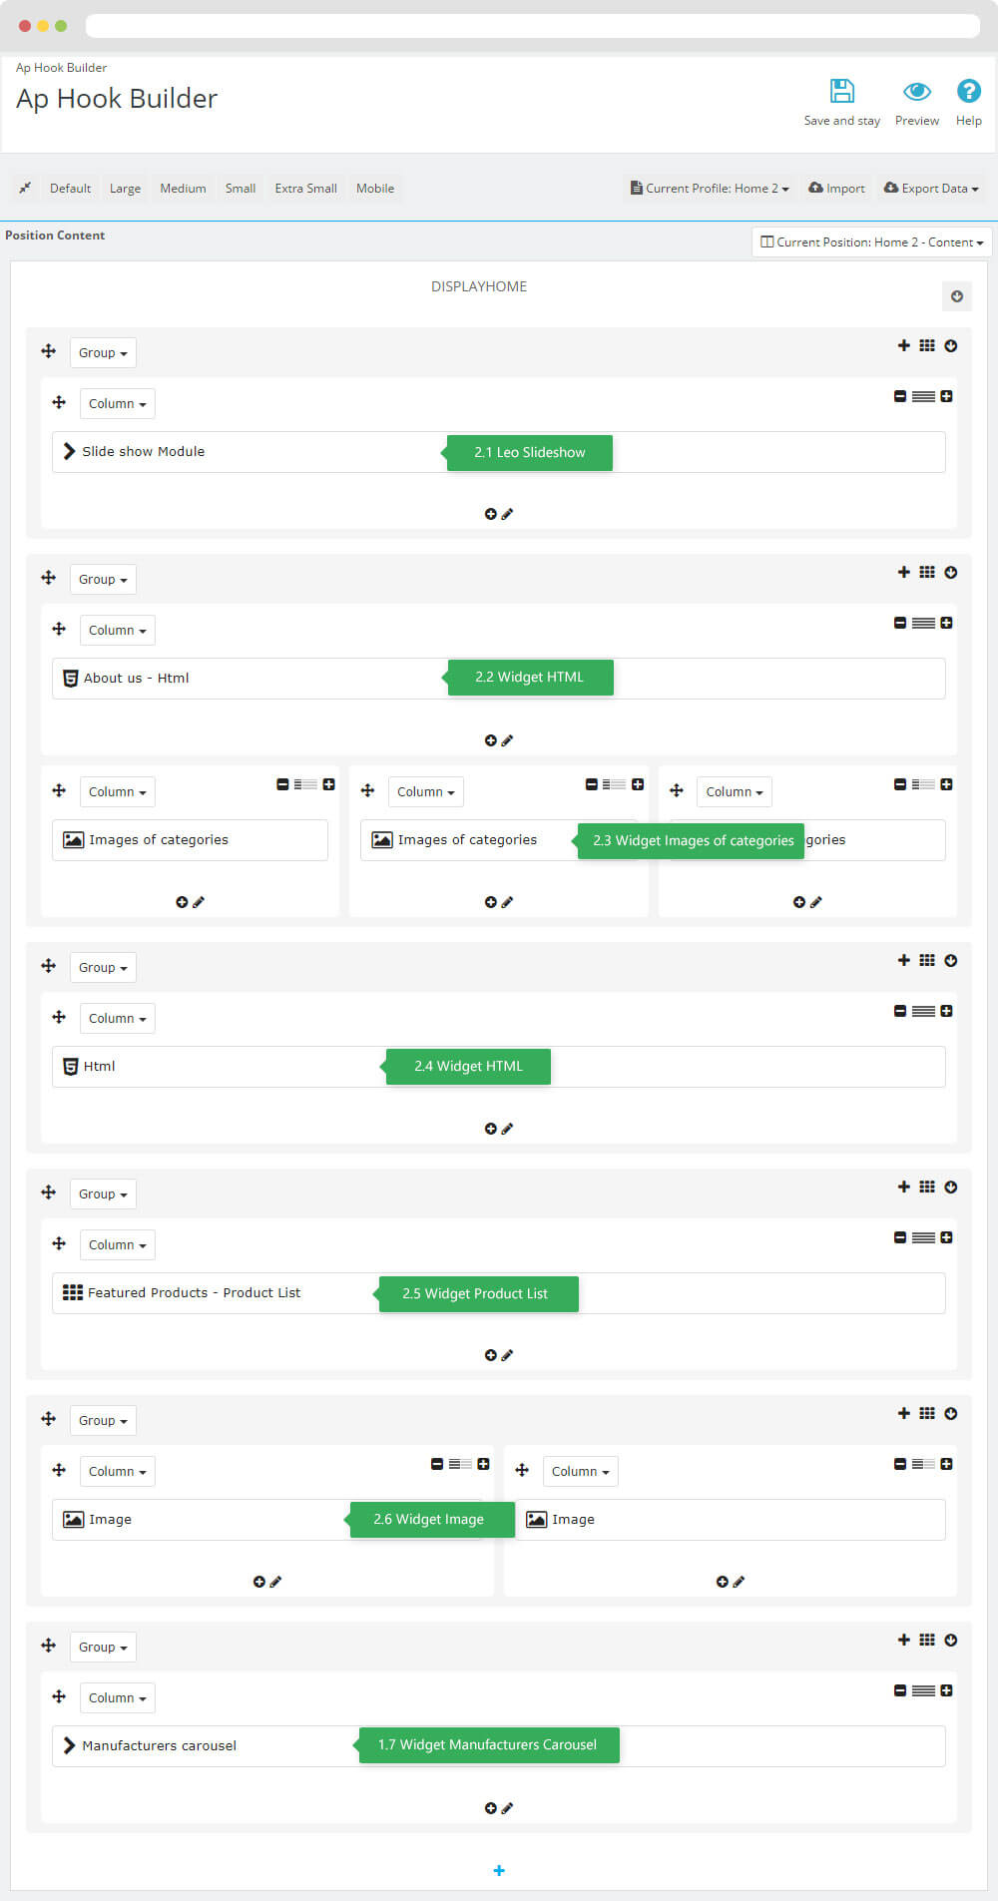Image resolution: width=998 pixels, height=1901 pixels.
Task: Open Preview with the eye icon
Action: 917,92
